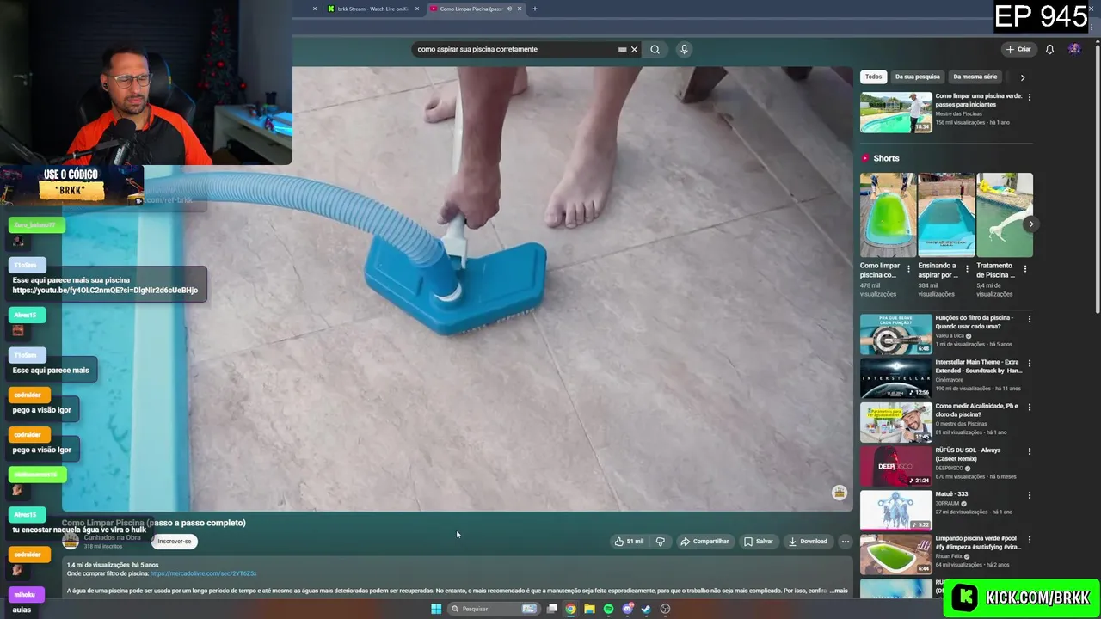Expand description with ...mais

[838, 591]
